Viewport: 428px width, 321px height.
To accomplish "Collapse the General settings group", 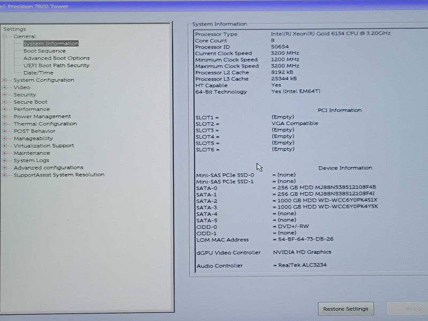I will pos(5,36).
